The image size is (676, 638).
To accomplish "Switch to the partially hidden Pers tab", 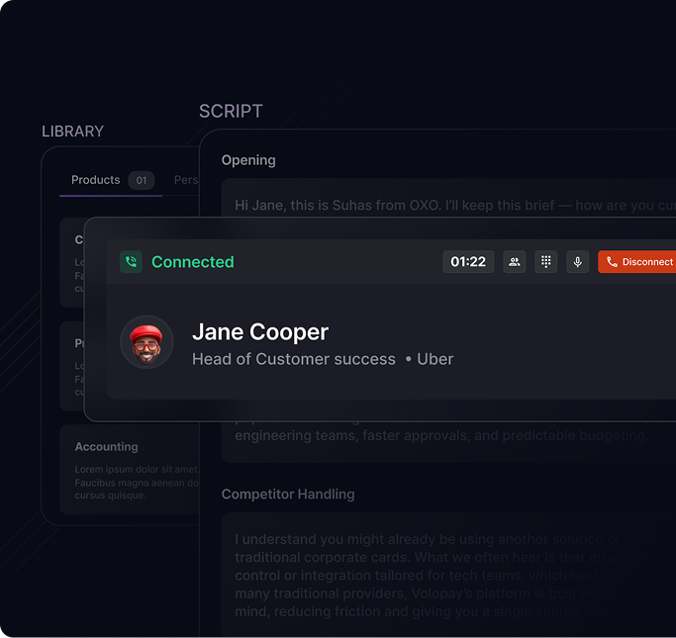I will click(185, 180).
